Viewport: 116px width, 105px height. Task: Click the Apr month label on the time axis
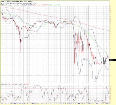(x=23, y=104)
